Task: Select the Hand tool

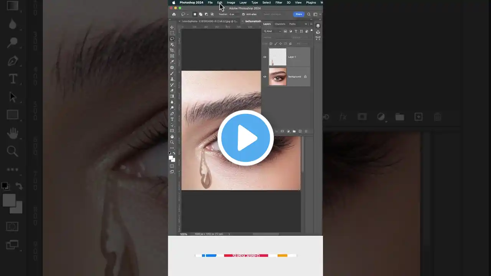Action: (172, 136)
